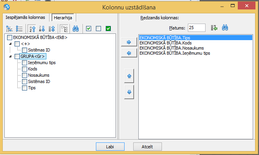Screen dimensions: 259x155
Task: Click the sort ascending A-Z icon
Action: 33,29
